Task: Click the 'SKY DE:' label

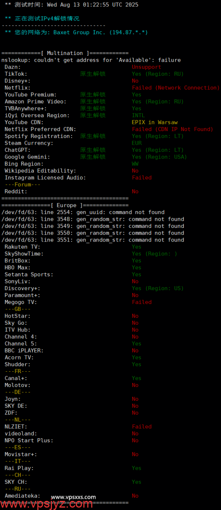Action: [x=16, y=406]
